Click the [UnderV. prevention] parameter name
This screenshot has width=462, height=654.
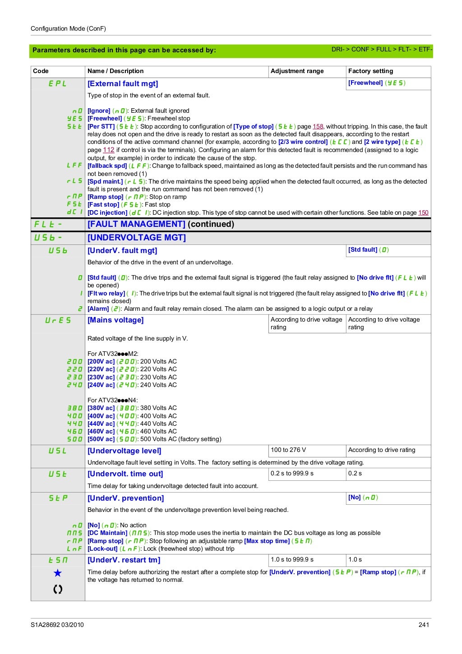point(126,498)
